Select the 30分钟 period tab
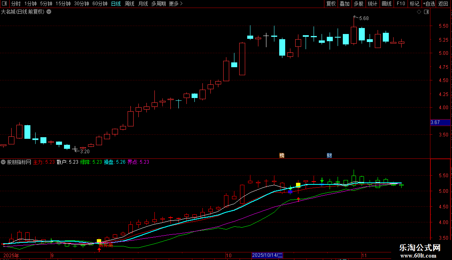 point(81,4)
